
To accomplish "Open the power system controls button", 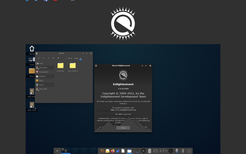I will [189, 151].
